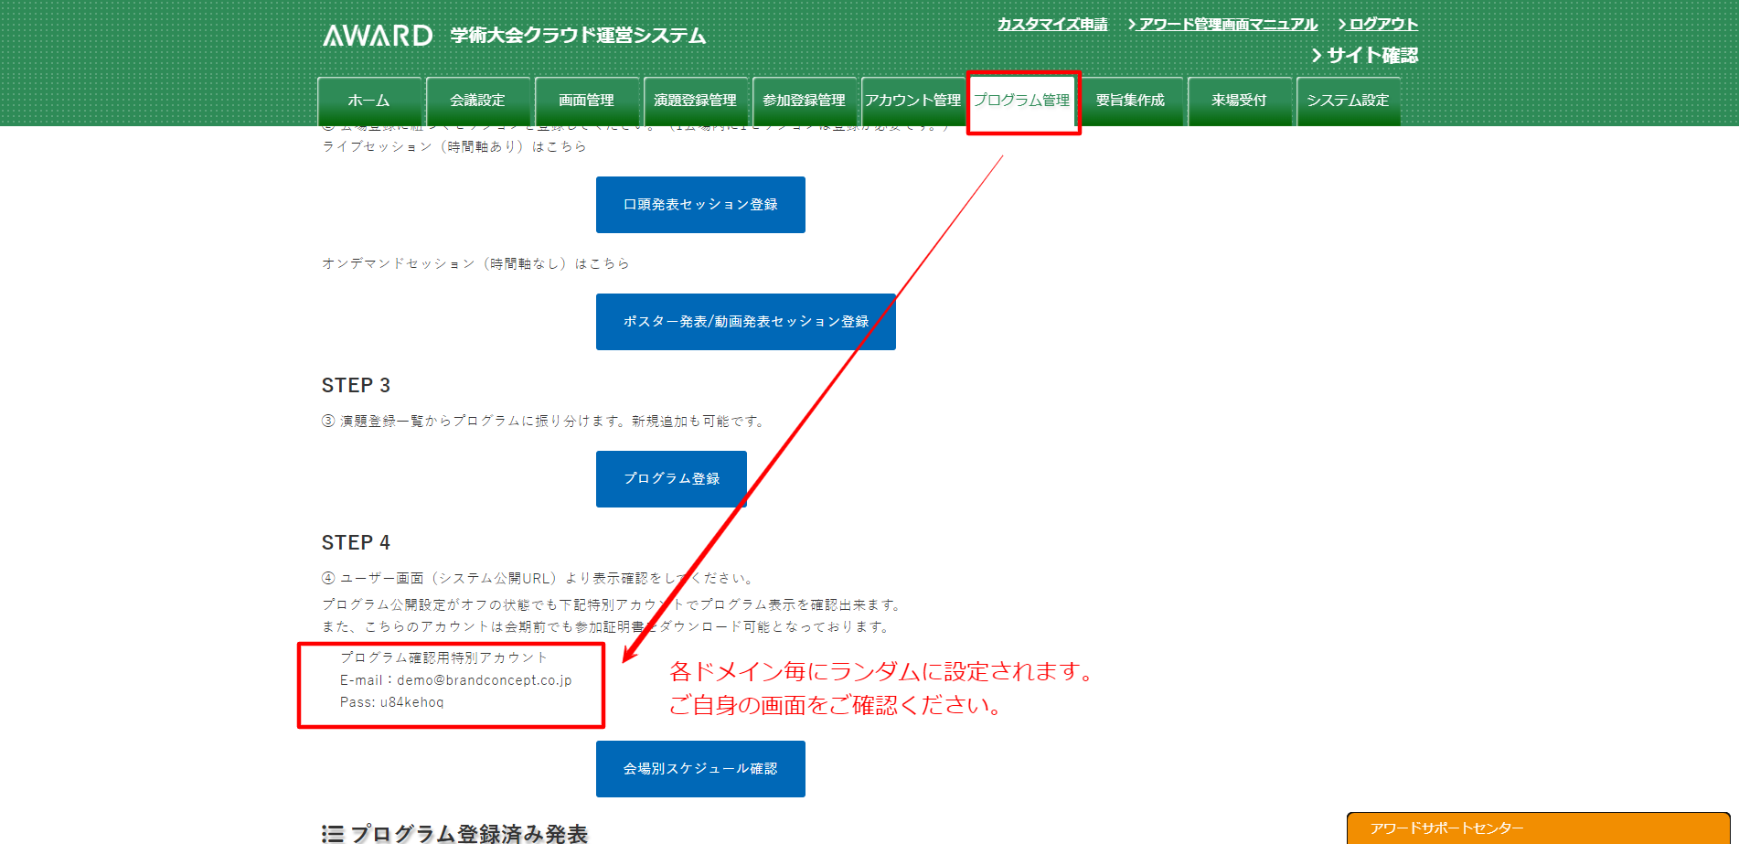Go to the システム設定 tab
This screenshot has height=844, width=1739.
tap(1349, 101)
